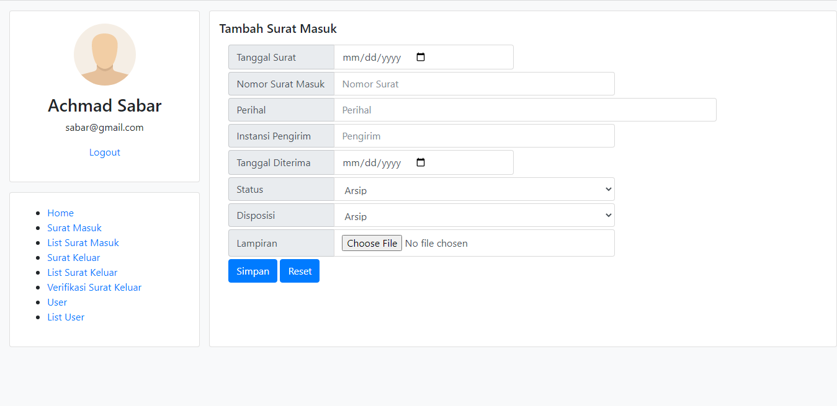
Task: Open the List User page
Action: pyautogui.click(x=66, y=317)
